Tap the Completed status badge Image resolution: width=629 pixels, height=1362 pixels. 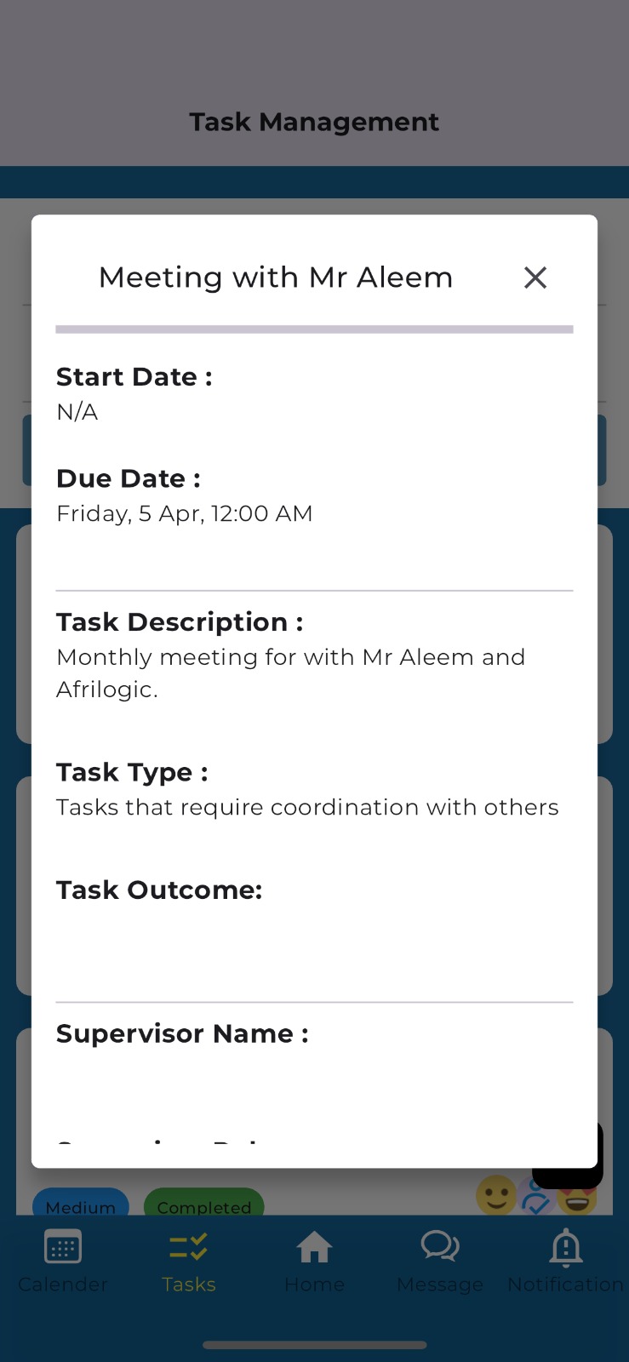(x=204, y=1202)
